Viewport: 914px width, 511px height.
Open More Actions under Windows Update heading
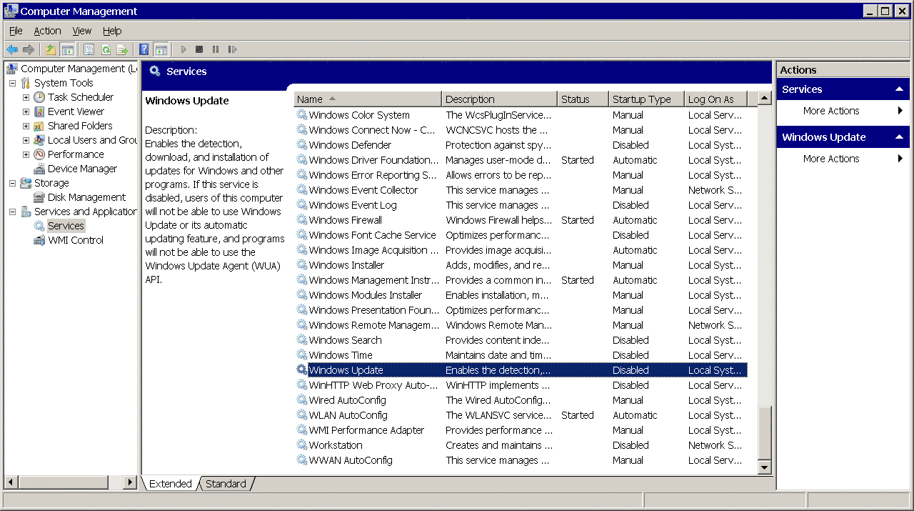(831, 159)
